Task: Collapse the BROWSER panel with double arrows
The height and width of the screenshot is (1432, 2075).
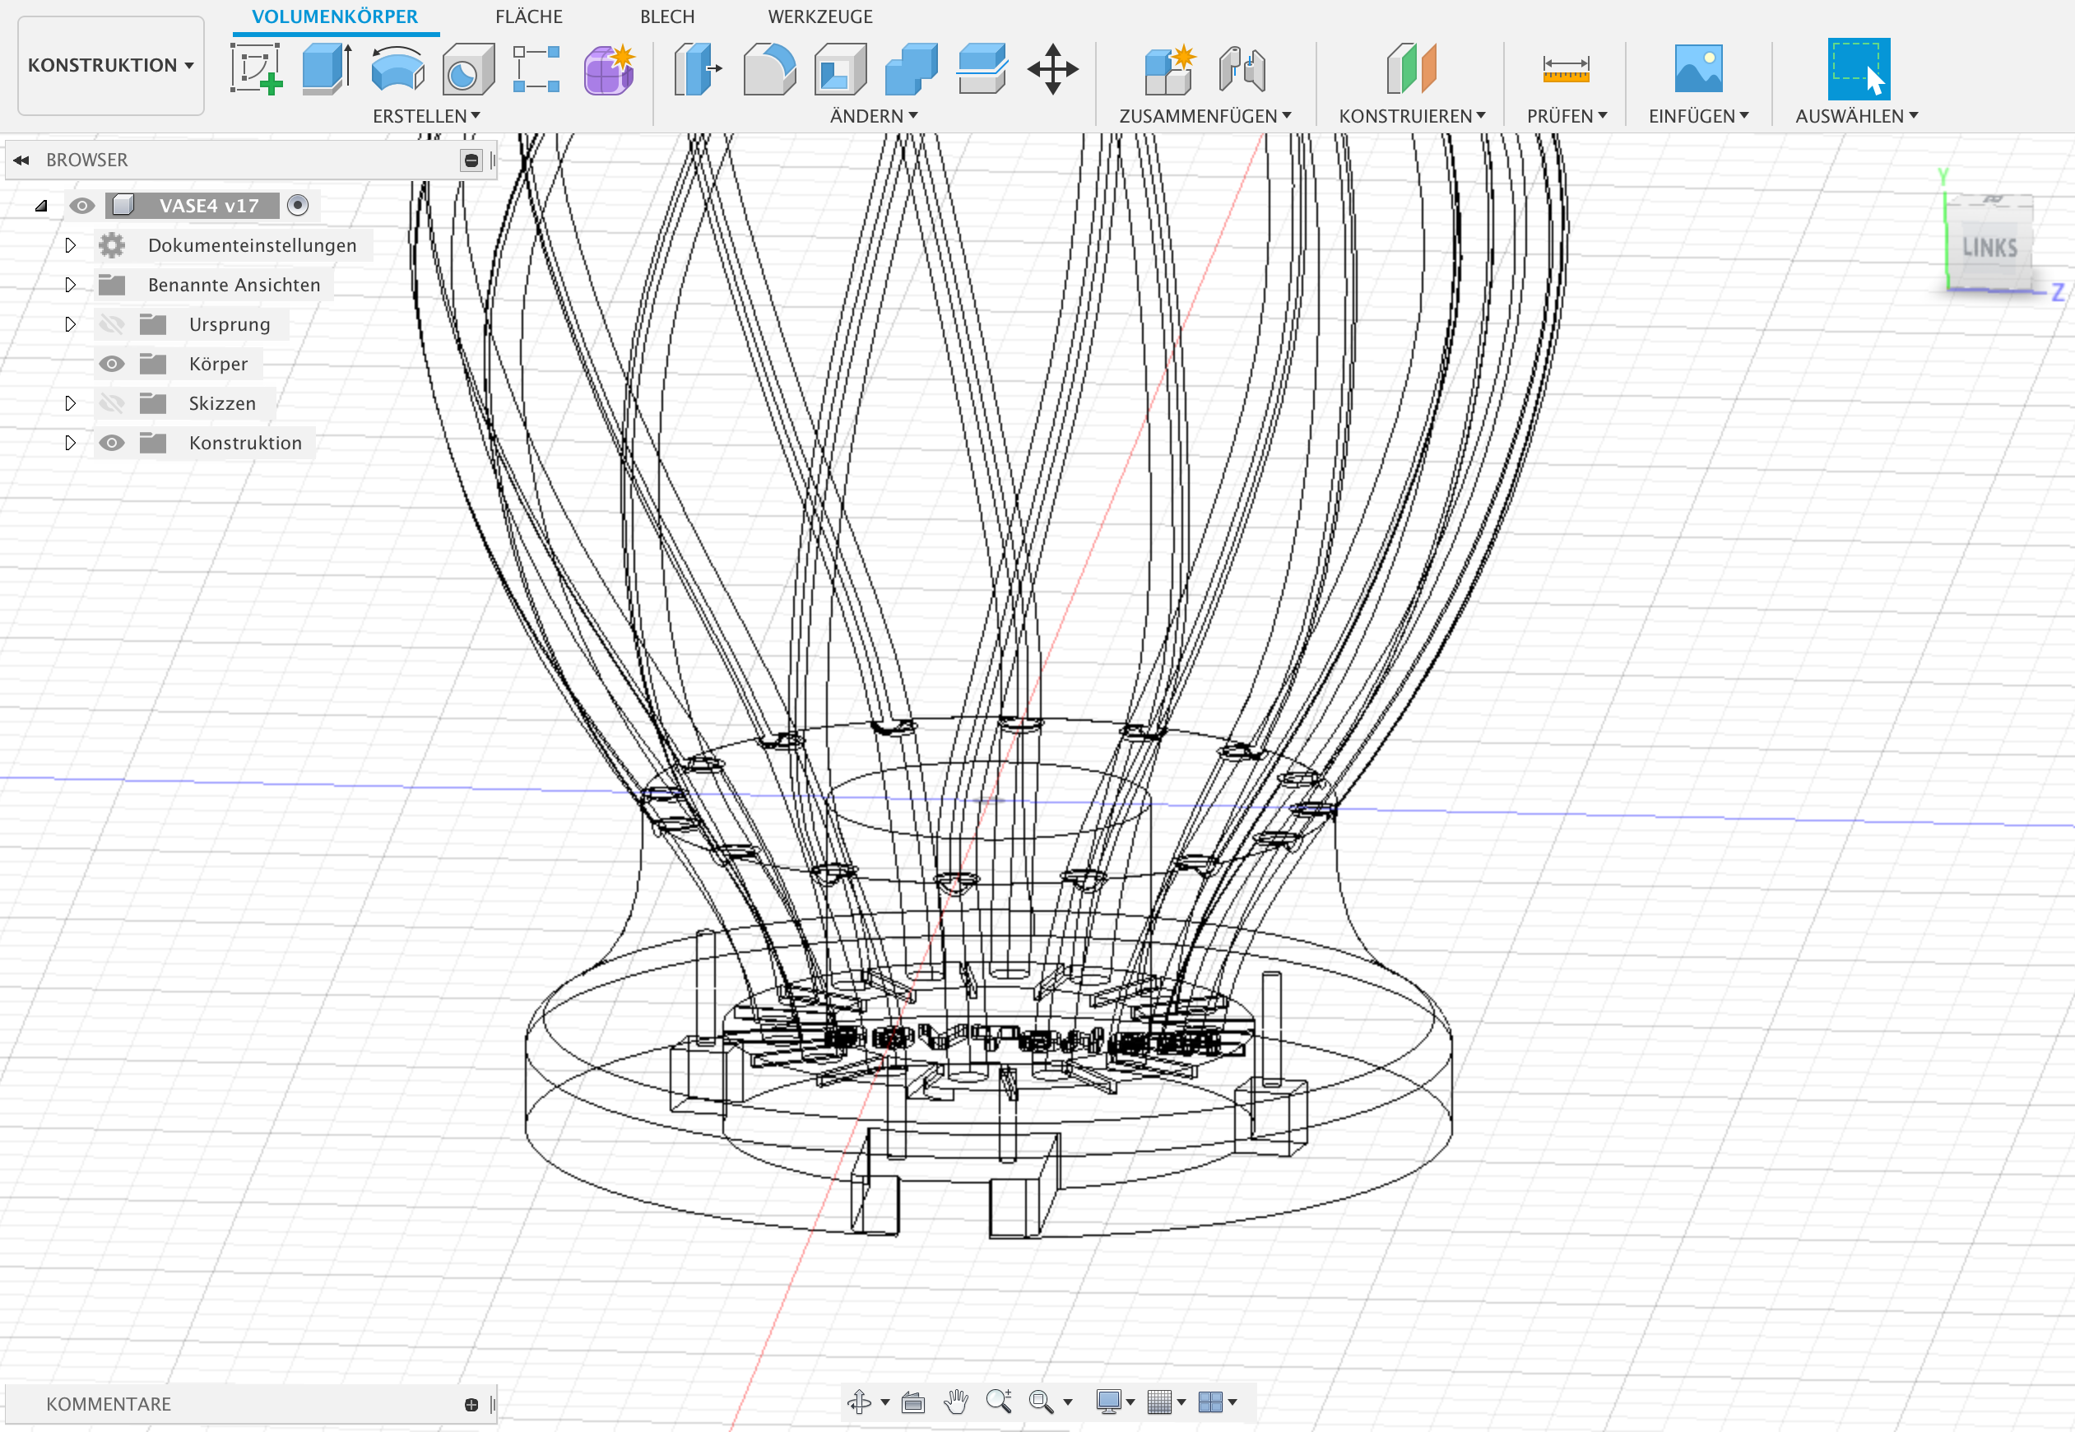Action: click(21, 160)
